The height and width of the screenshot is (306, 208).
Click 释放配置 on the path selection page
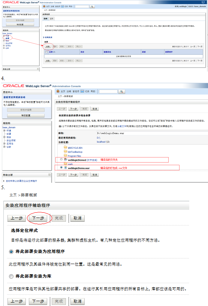point(26,115)
